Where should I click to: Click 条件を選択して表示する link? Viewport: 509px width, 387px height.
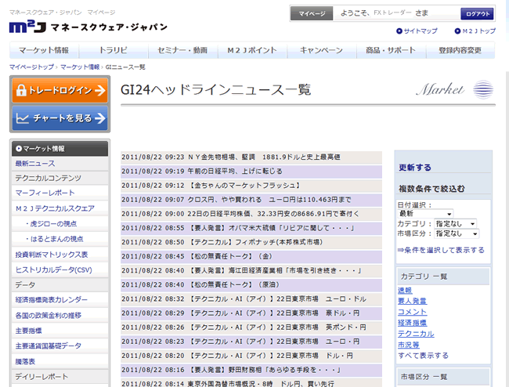click(x=441, y=250)
